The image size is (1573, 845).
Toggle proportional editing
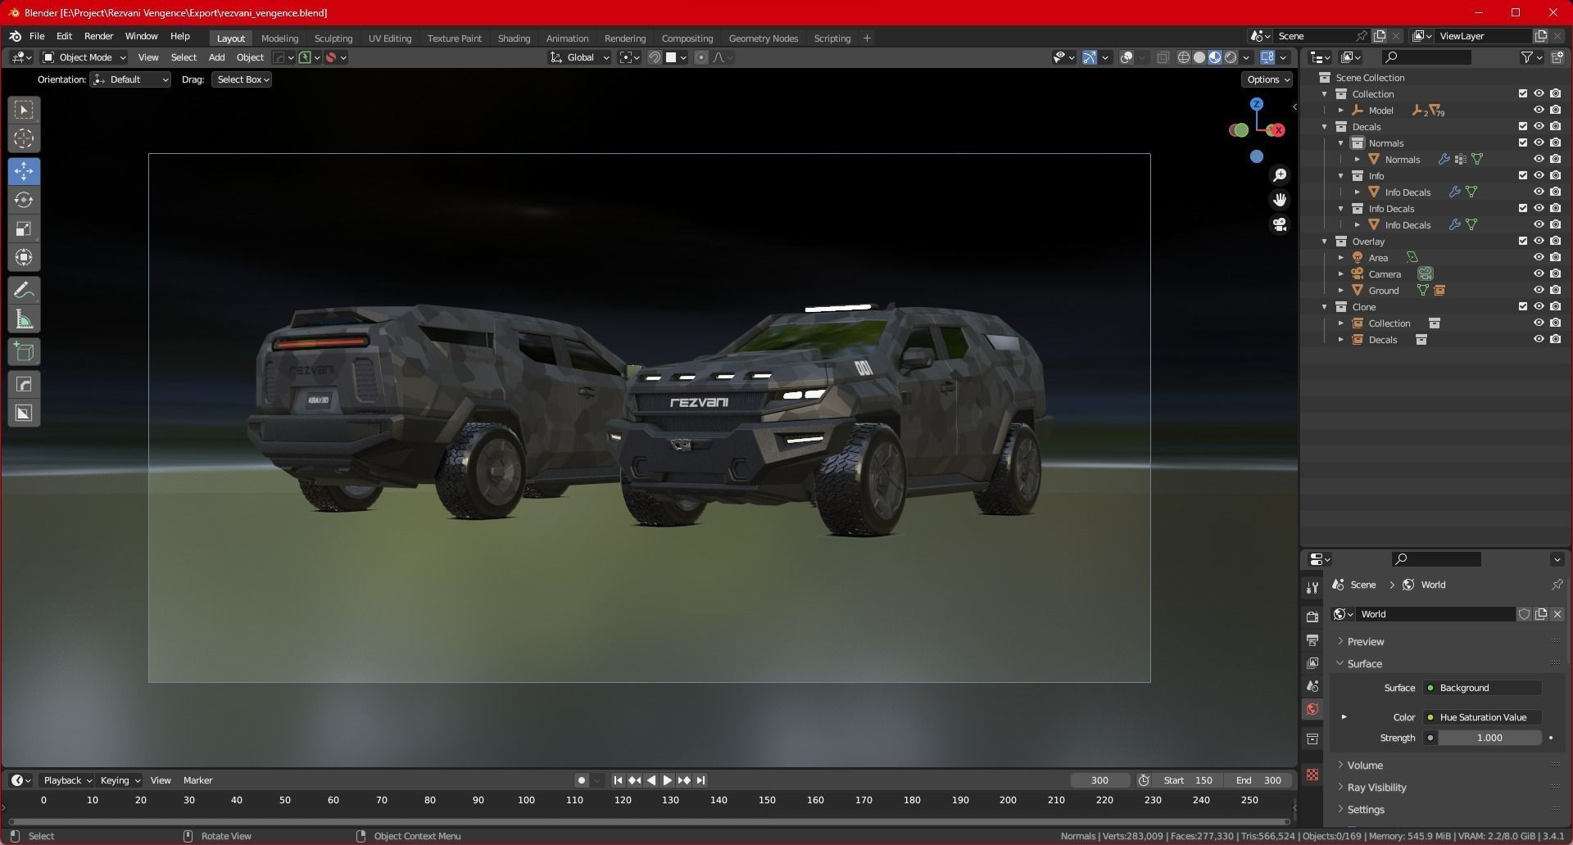pos(701,57)
